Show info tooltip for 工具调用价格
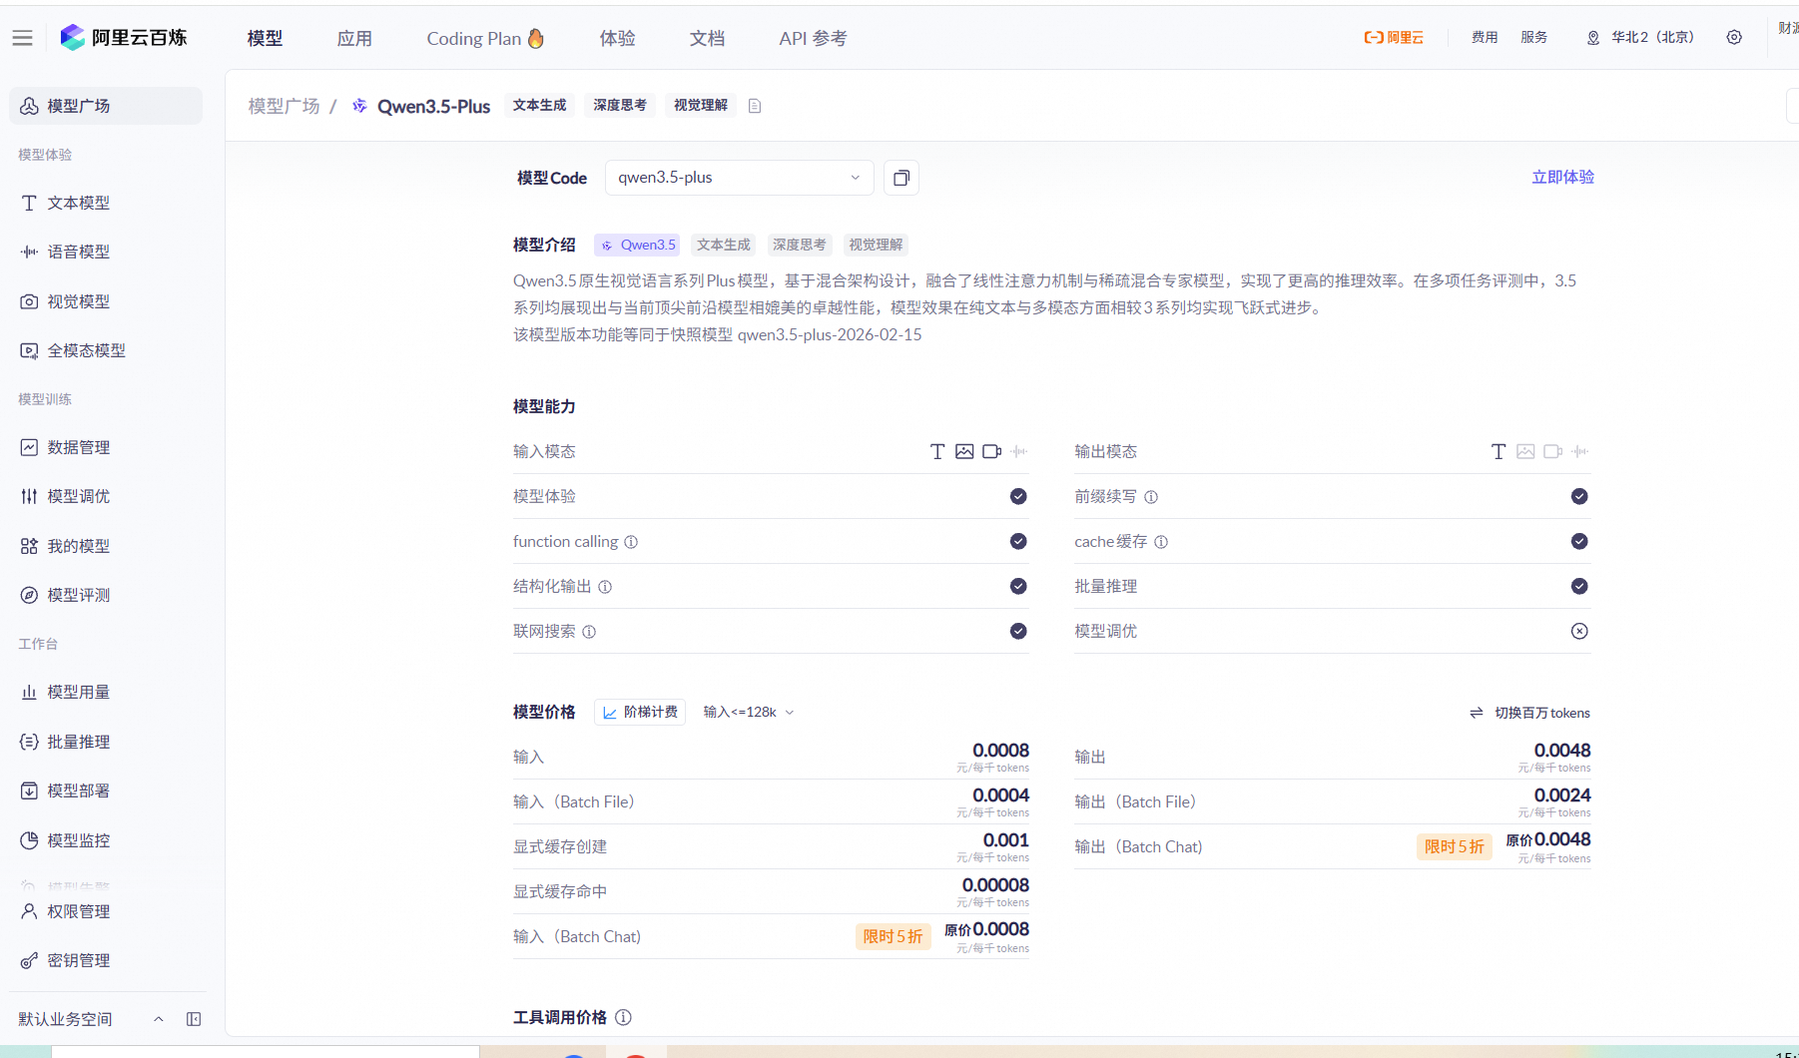The height and width of the screenshot is (1058, 1799). coord(624,1017)
